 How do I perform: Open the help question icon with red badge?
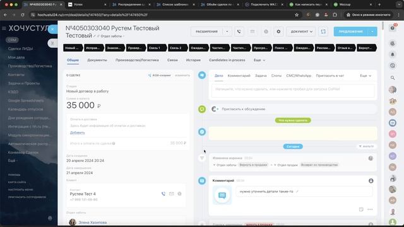pos(393,28)
